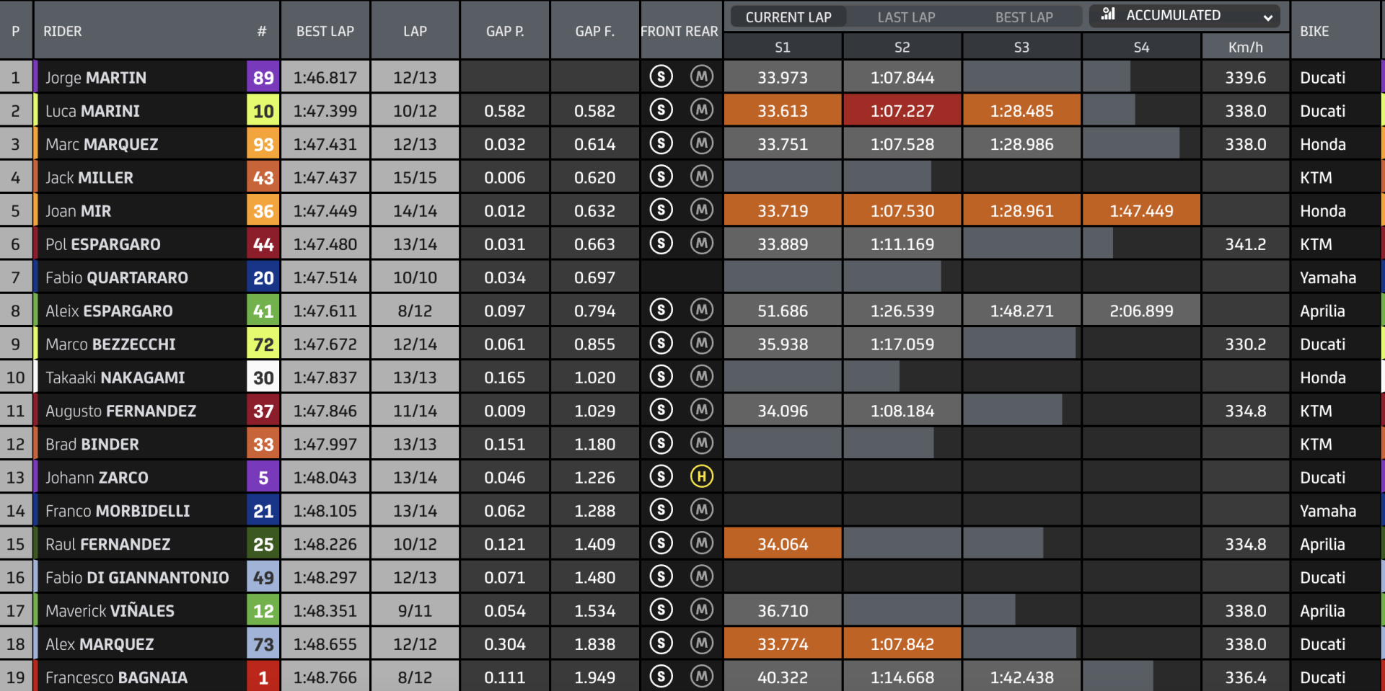
Task: Click Luca Marini's front tyre S icon
Action: pos(661,110)
